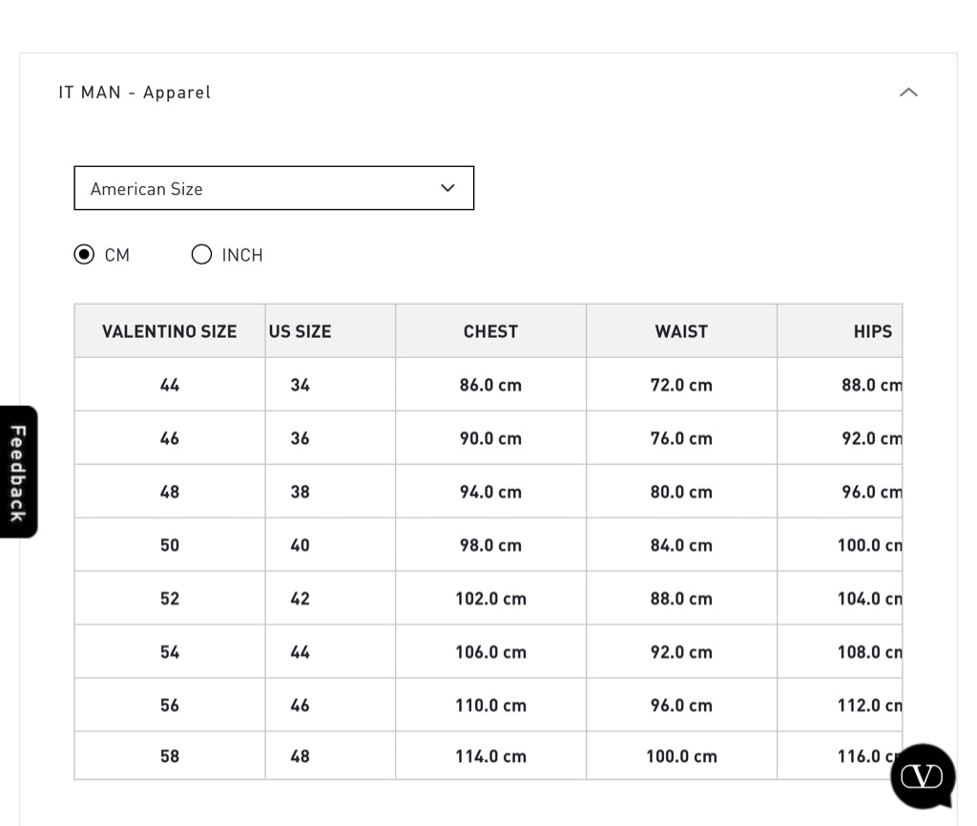Click the INCH unit label

(x=242, y=255)
